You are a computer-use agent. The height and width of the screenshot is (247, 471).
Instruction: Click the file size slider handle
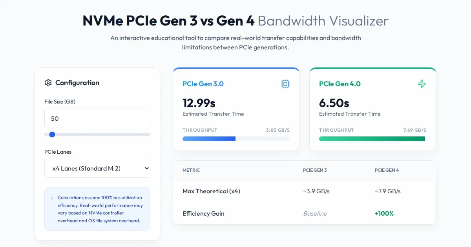52,134
